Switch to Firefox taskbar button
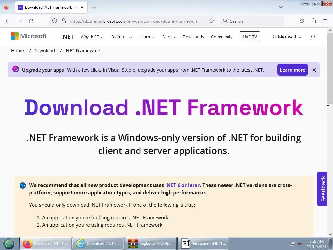 click(x=46, y=243)
